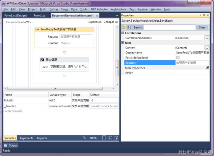Select the Arguments tab
The width and height of the screenshot is (214, 156).
tap(26, 138)
